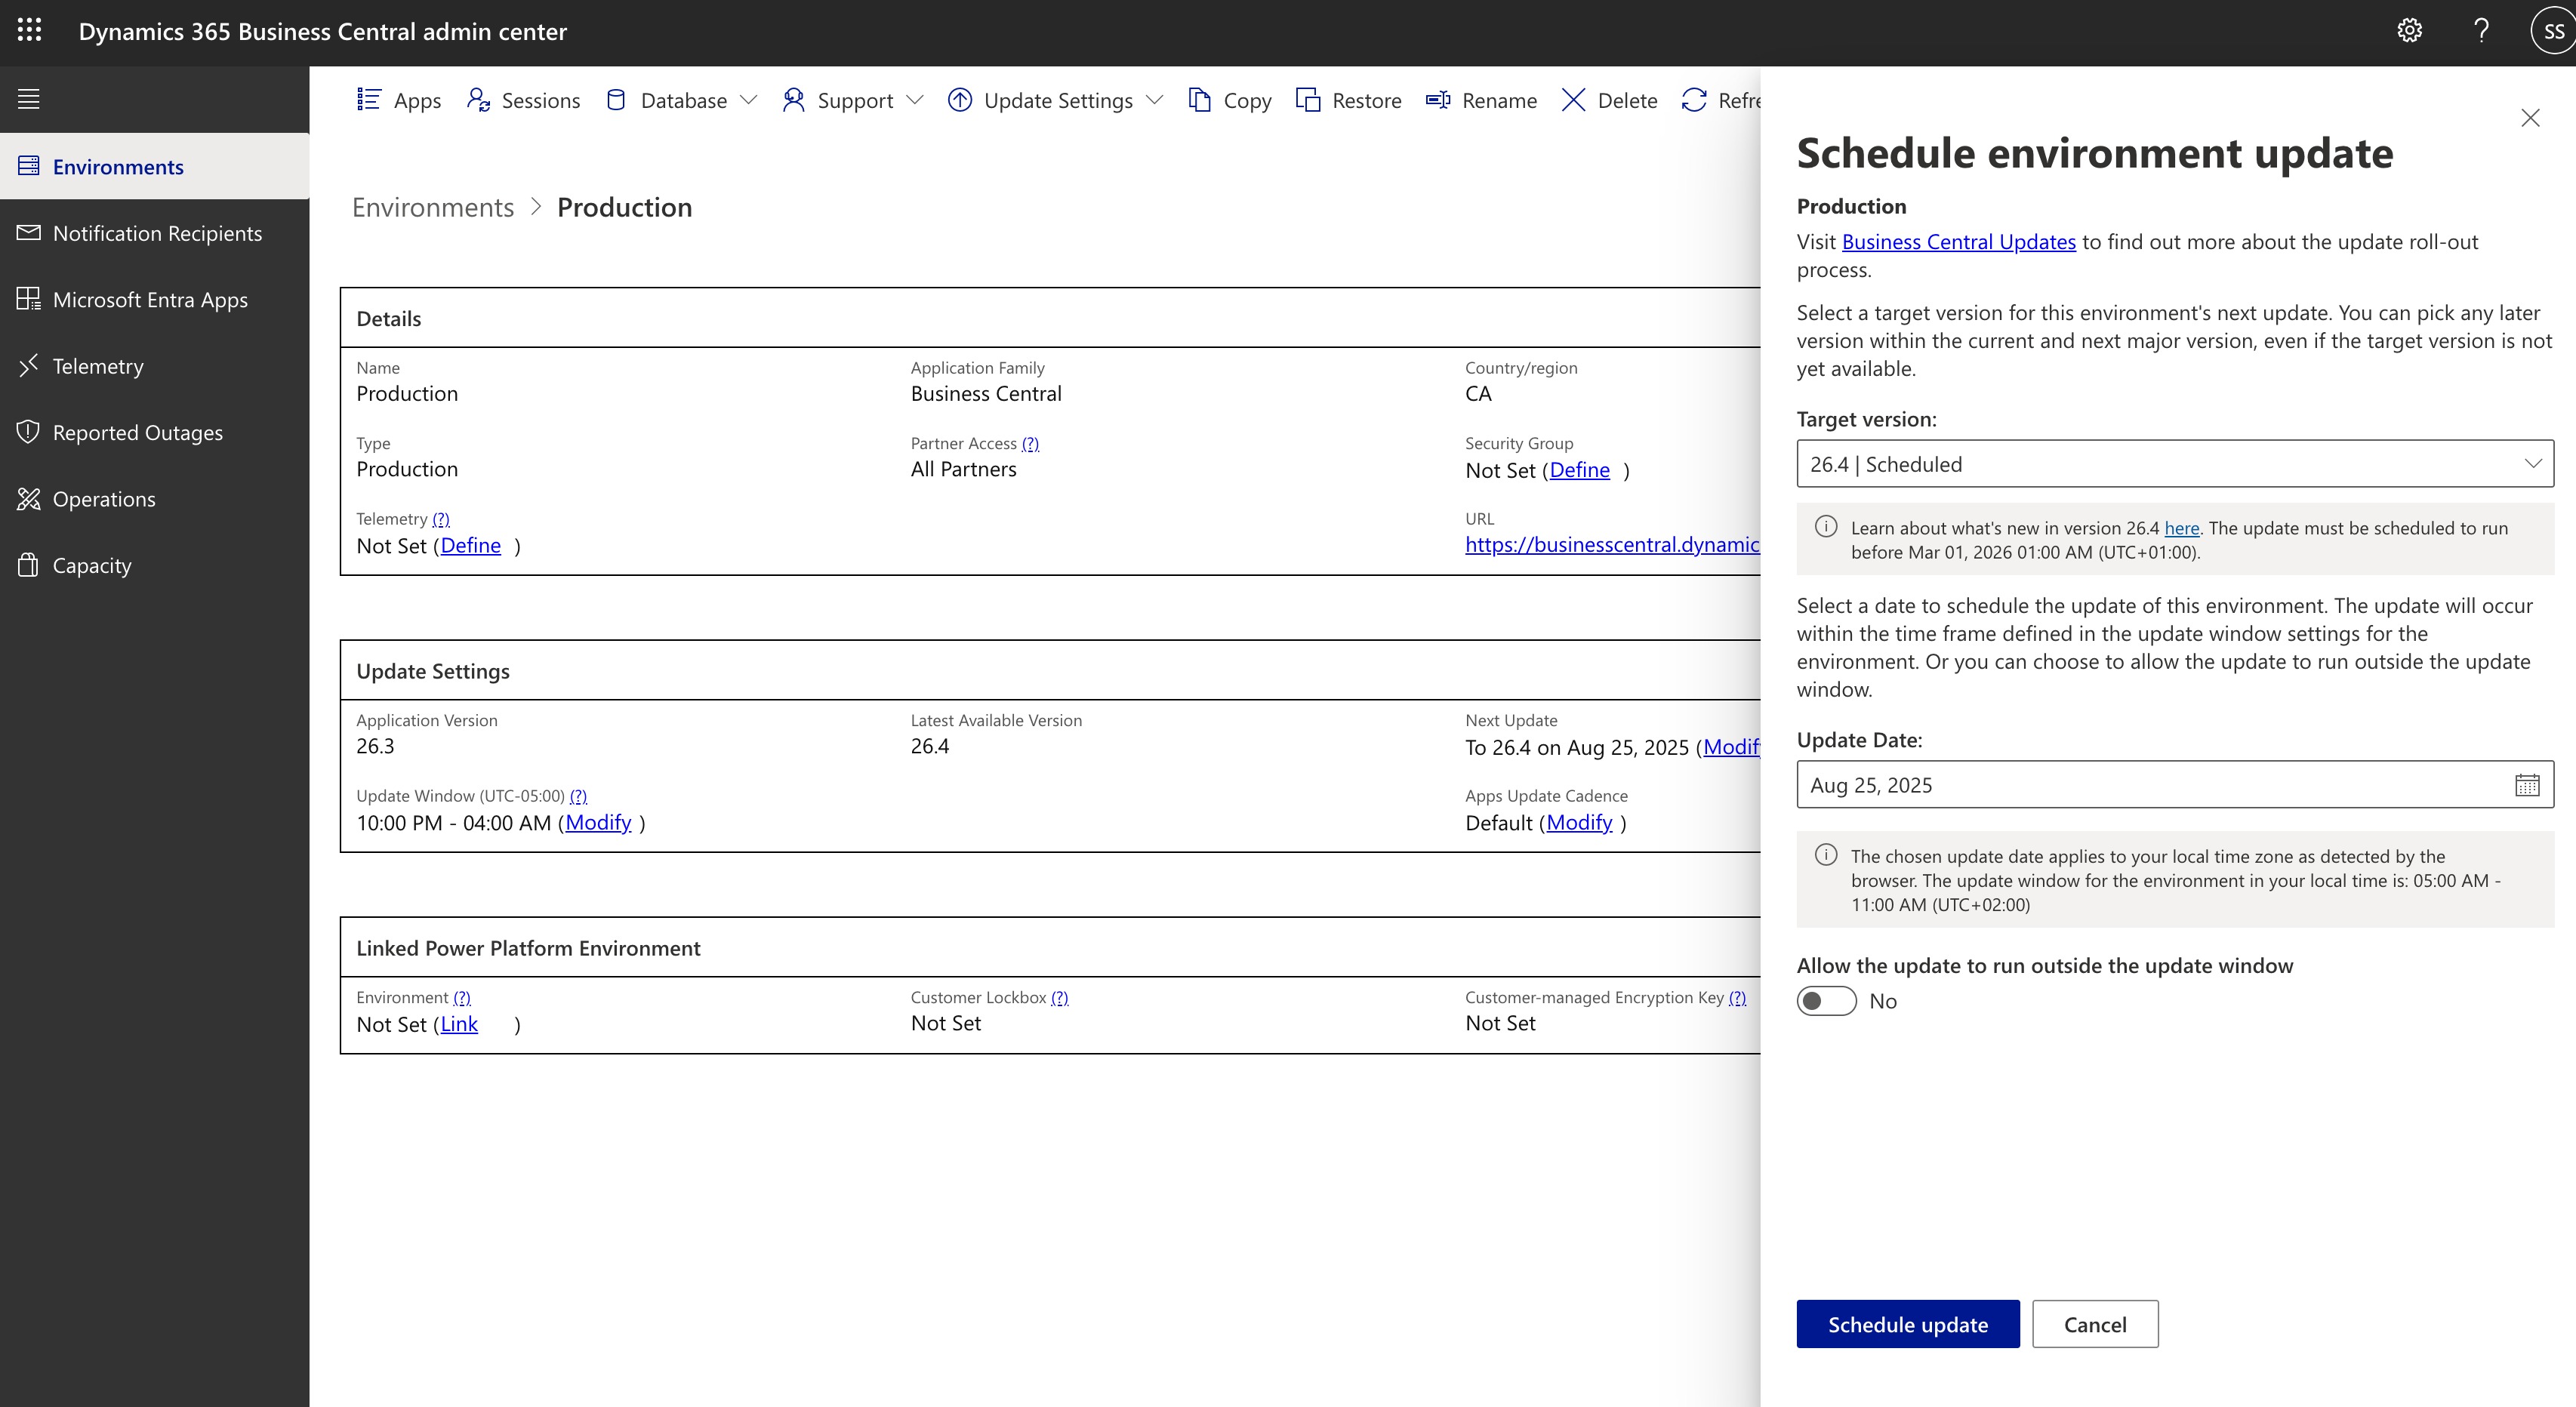Viewport: 2576px width, 1407px height.
Task: Open the Support dropdown menu
Action: (914, 100)
